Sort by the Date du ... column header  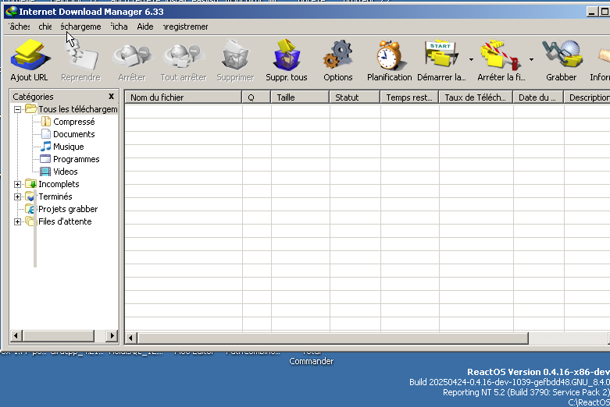(538, 97)
